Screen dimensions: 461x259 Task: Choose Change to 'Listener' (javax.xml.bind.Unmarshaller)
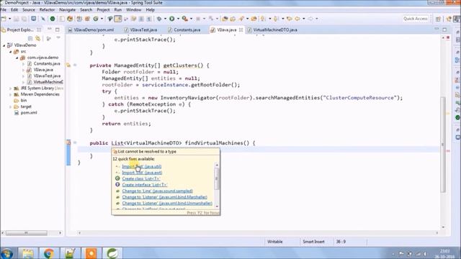point(167,203)
